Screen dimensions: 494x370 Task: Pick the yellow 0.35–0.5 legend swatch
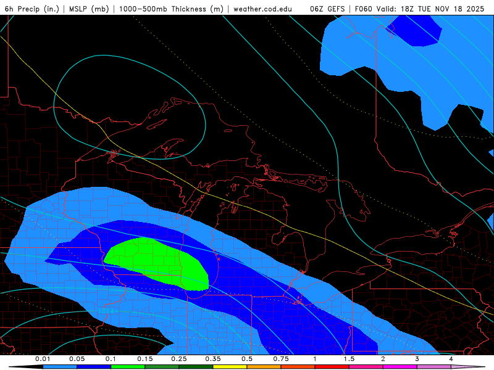230,367
